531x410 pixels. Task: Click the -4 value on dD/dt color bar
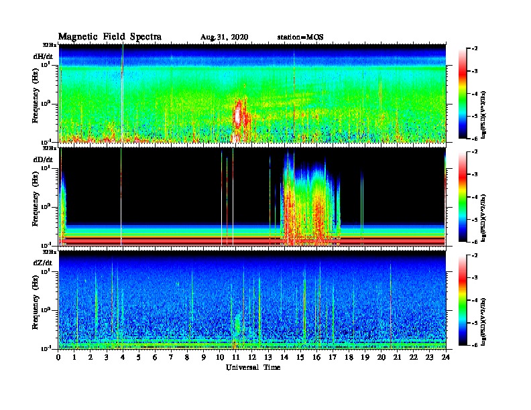tap(475, 197)
